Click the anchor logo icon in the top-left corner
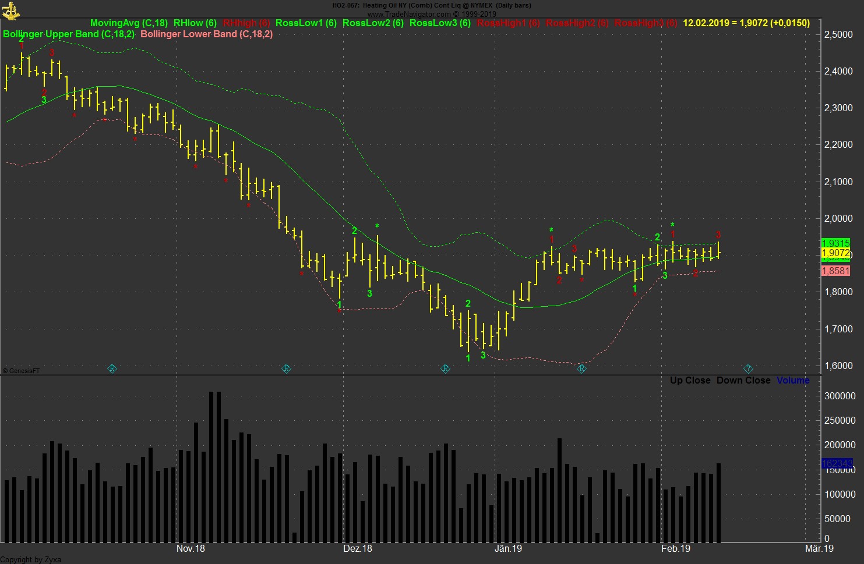The height and width of the screenshot is (564, 864). coord(10,10)
